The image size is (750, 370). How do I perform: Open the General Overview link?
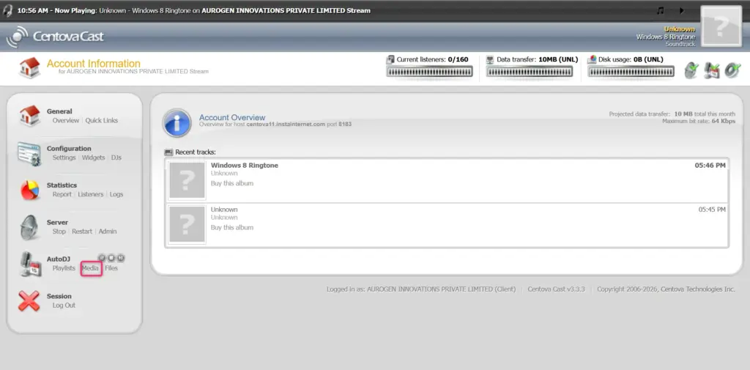click(65, 121)
